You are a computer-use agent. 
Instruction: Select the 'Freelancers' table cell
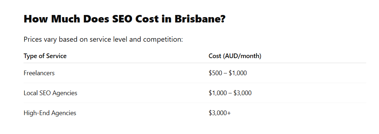[39, 73]
